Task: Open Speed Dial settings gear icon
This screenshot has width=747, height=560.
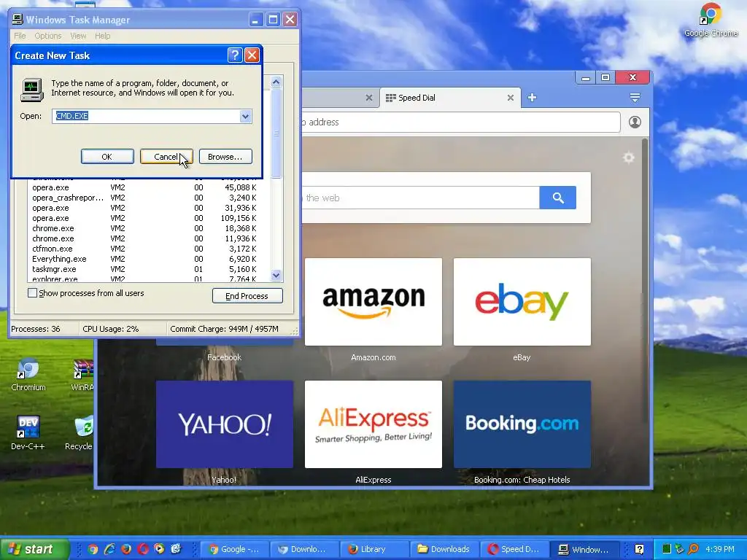Action: click(x=629, y=157)
